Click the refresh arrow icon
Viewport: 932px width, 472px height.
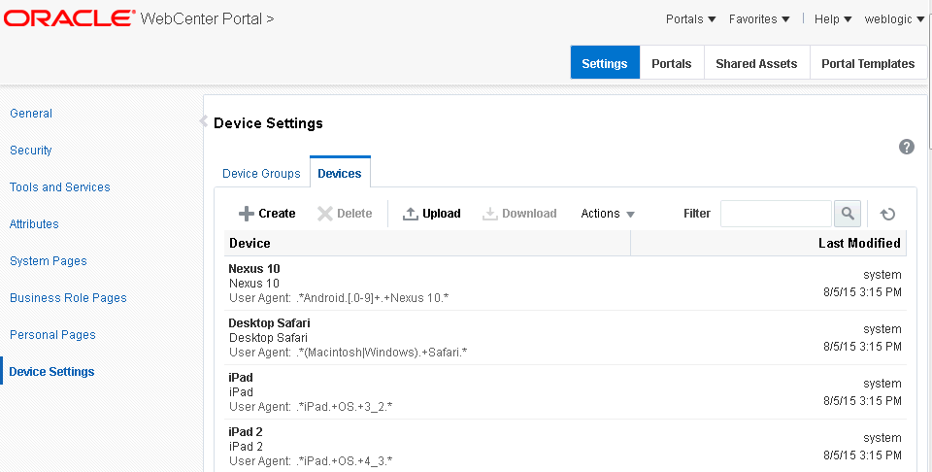(887, 214)
